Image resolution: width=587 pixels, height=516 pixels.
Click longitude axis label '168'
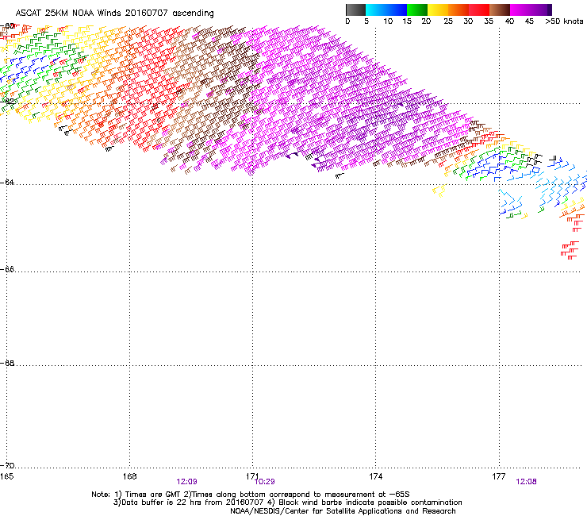(x=129, y=476)
